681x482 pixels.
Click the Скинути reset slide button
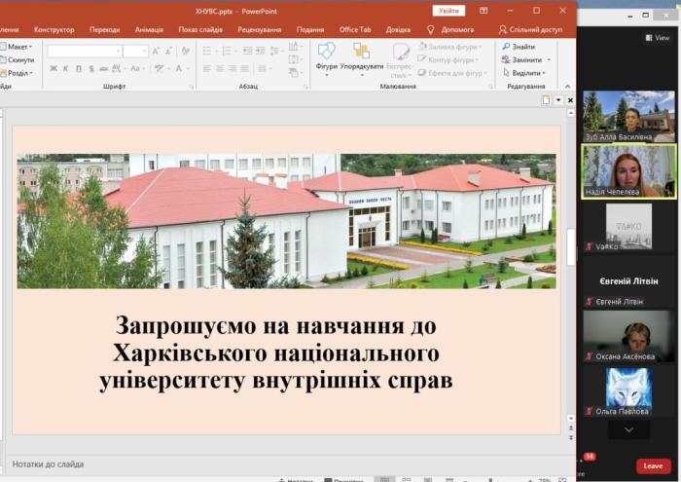(x=17, y=60)
